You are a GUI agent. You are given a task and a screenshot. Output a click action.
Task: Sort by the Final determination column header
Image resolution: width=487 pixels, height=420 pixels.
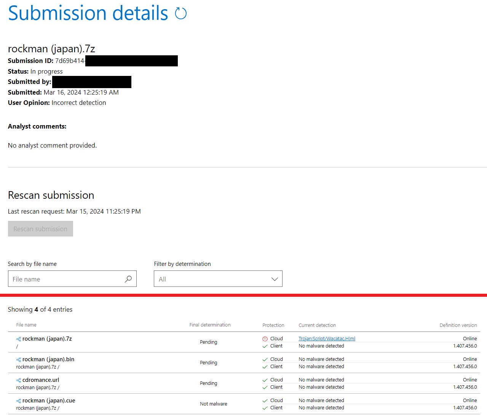[x=210, y=325]
